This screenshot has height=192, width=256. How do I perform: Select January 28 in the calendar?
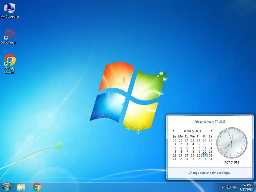(x=210, y=155)
